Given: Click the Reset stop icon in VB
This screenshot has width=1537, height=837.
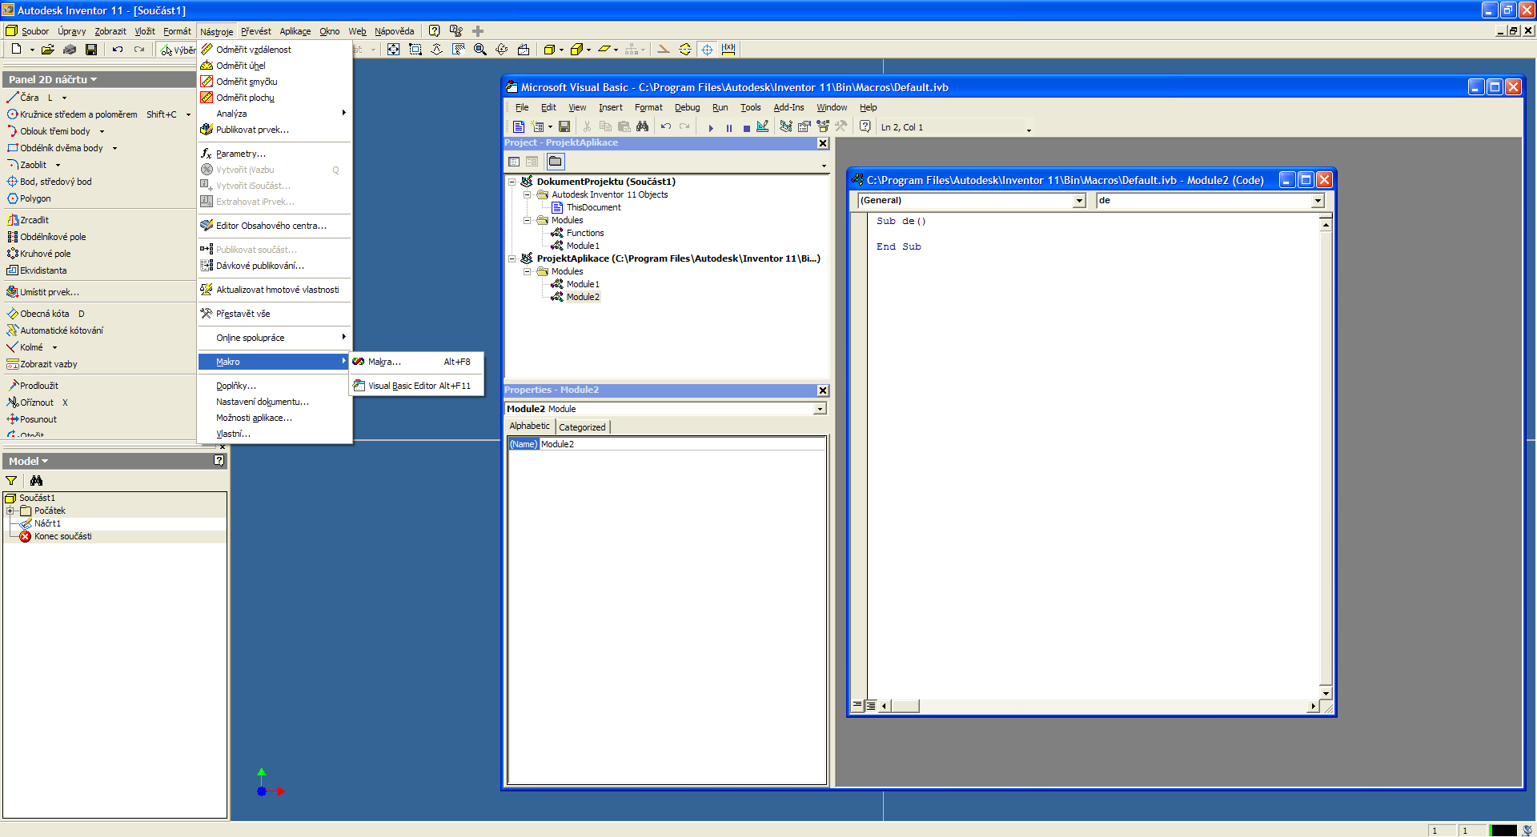Looking at the screenshot, I should pyautogui.click(x=746, y=127).
